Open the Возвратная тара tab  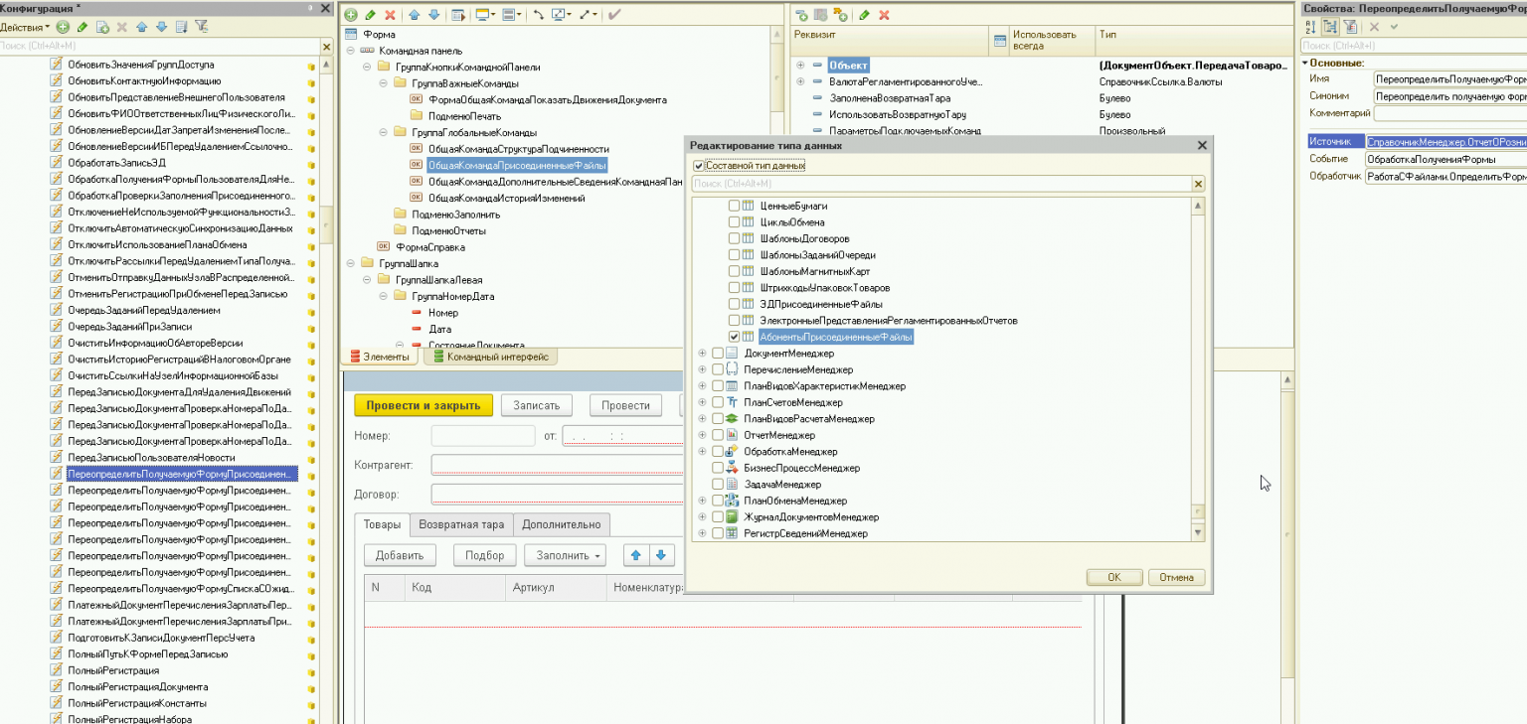coord(461,524)
